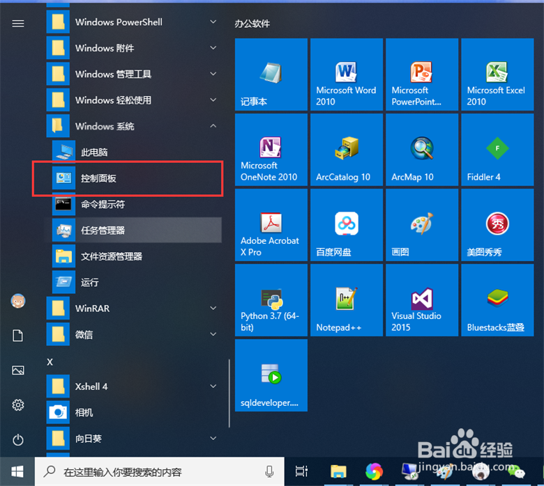Launch Bluestacks蓝叠 tile
The height and width of the screenshot is (486, 544).
[497, 300]
